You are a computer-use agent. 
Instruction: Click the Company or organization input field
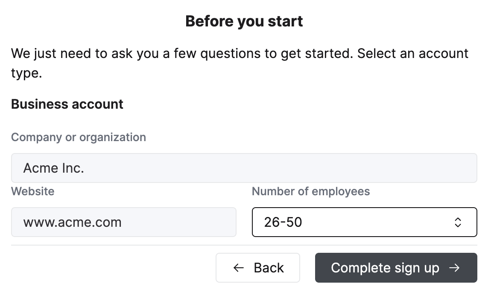[244, 168]
